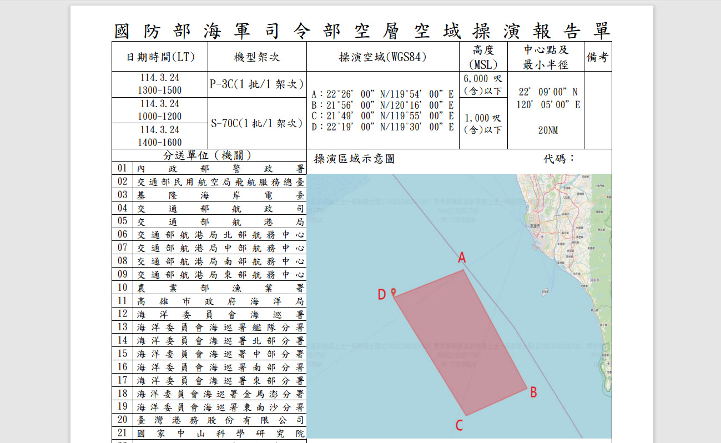The height and width of the screenshot is (443, 721).
Task: Click the 6,000呎(含)以下 altitude cell
Action: 482,84
